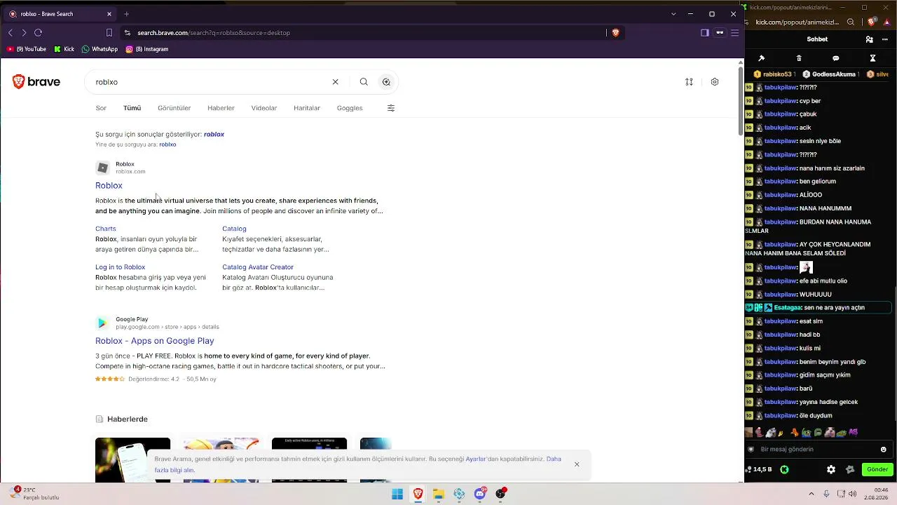The width and height of the screenshot is (897, 505).
Task: Open the Kick chat user list icon
Action: (870, 40)
